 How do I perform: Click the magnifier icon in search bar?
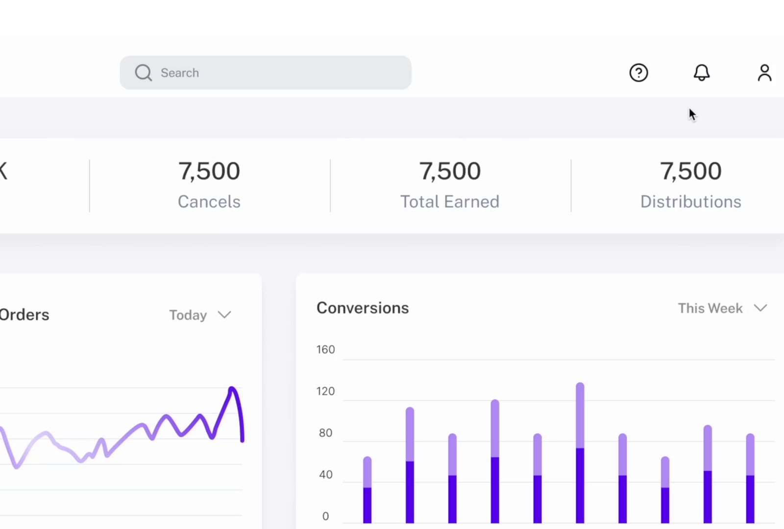[143, 72]
